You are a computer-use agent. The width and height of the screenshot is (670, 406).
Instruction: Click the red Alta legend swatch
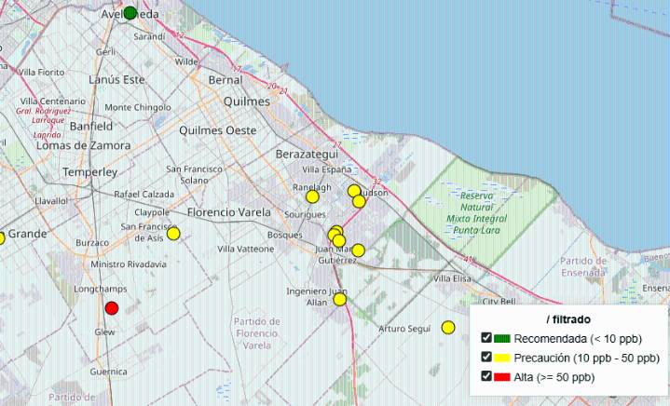pos(503,376)
